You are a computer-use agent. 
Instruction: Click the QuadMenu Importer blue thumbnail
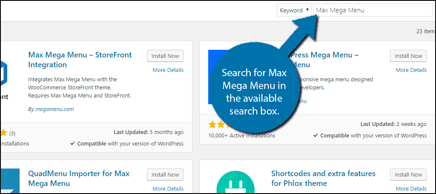(10, 181)
